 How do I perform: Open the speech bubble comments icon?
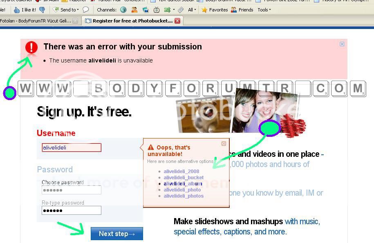pyautogui.click(x=85, y=10)
